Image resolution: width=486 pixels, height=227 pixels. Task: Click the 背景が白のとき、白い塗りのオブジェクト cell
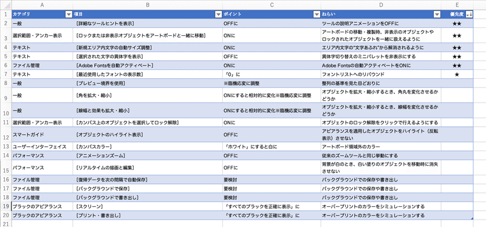tap(381, 168)
